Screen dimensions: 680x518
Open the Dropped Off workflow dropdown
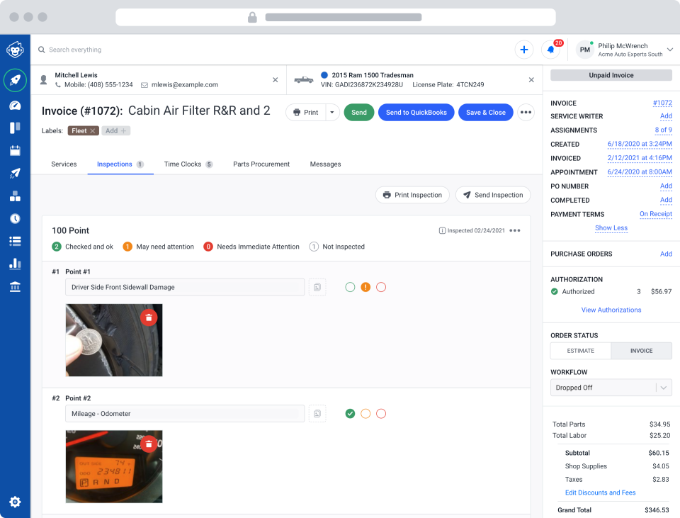(611, 387)
